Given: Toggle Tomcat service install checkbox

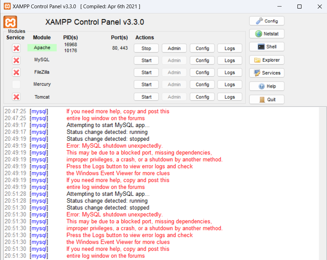Looking at the screenshot, I should click(x=16, y=97).
